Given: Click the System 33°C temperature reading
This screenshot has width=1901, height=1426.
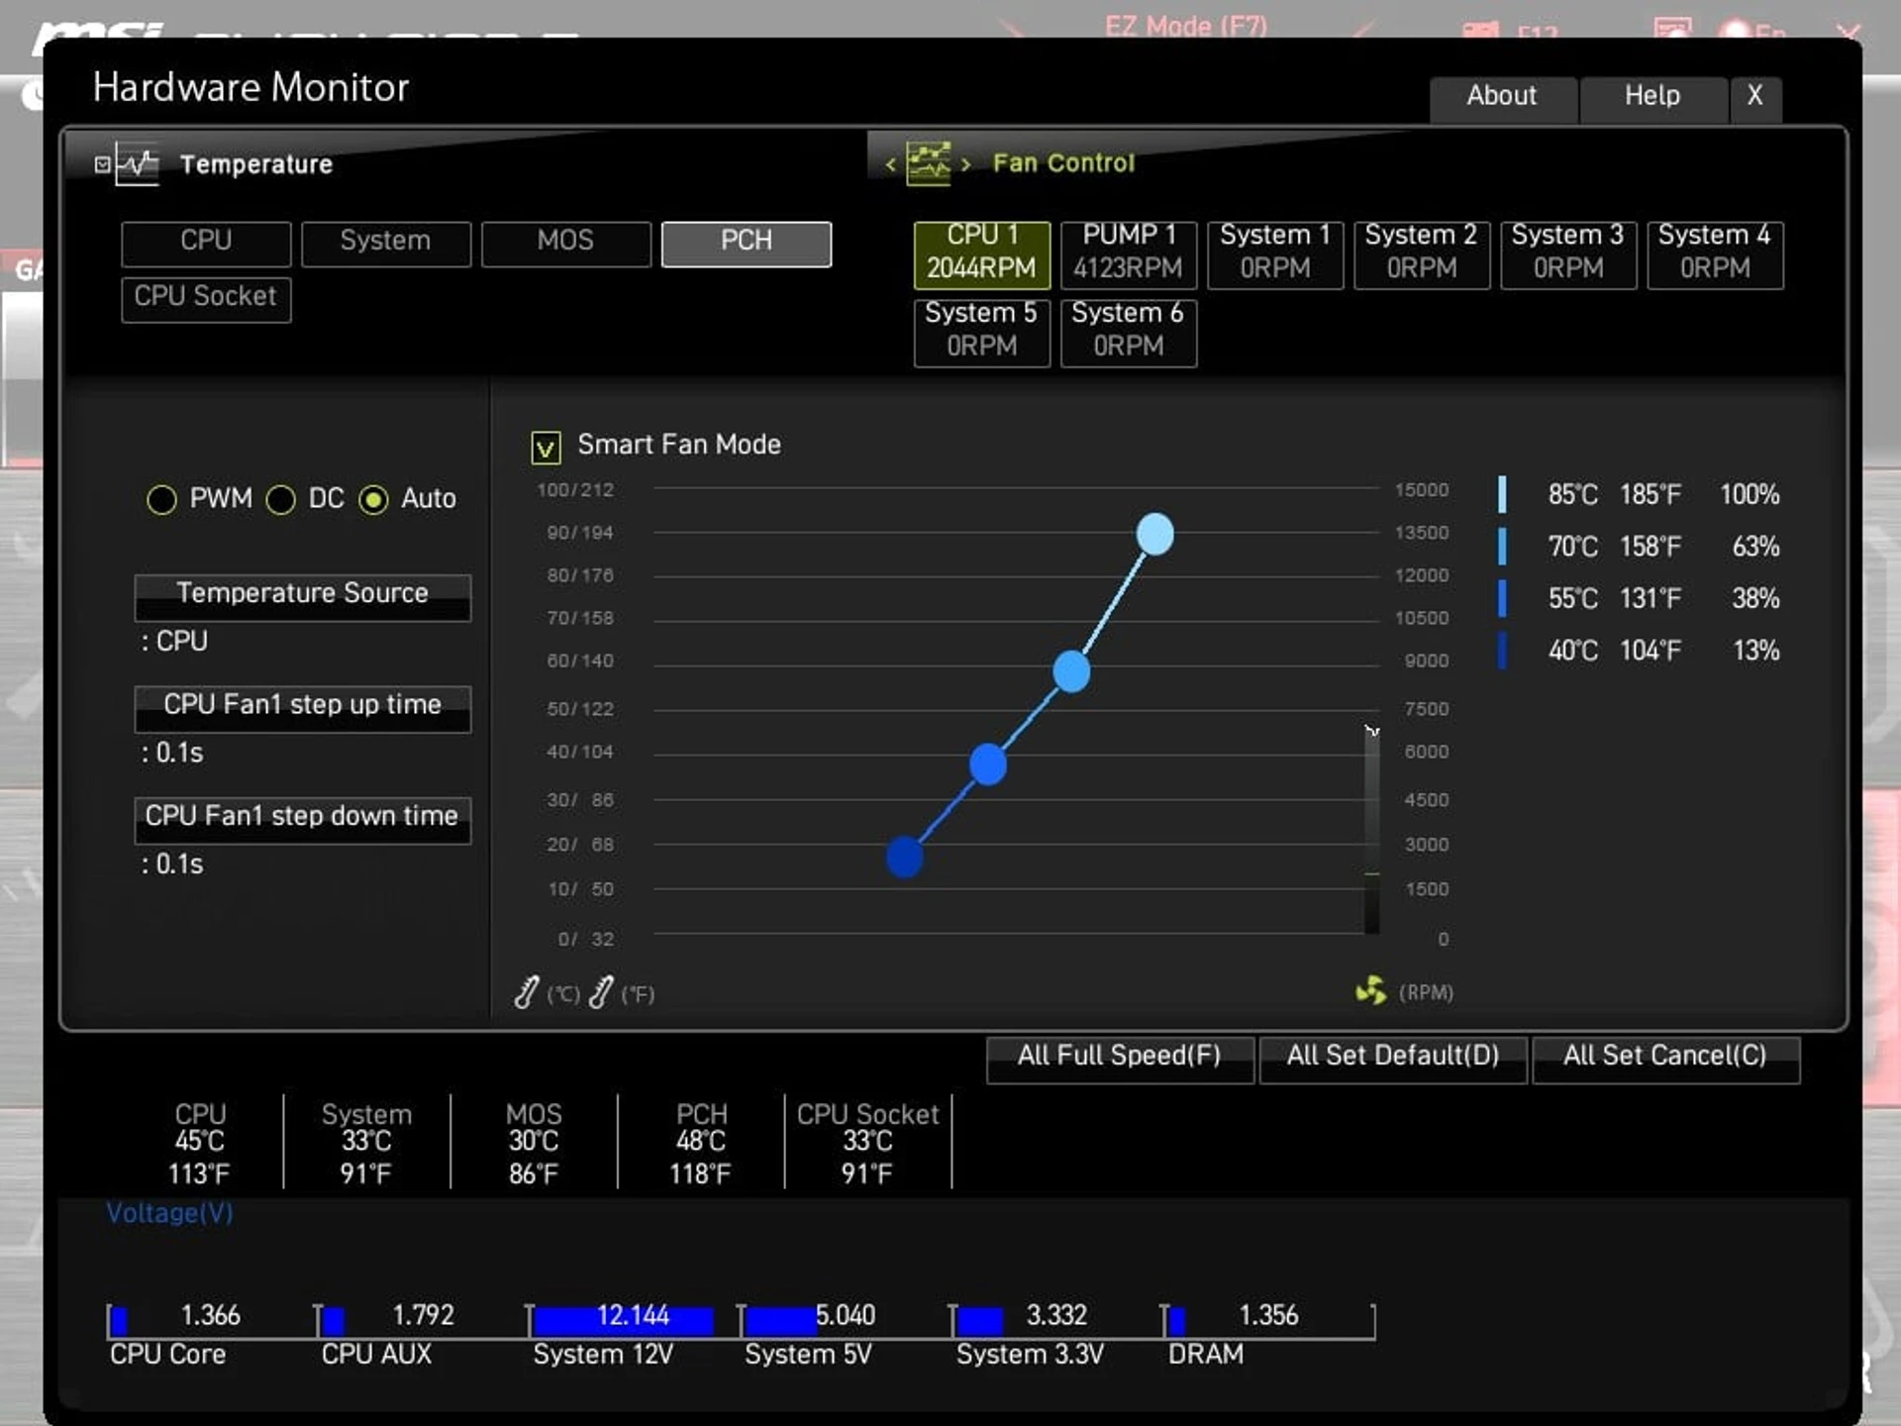Looking at the screenshot, I should pos(366,1144).
